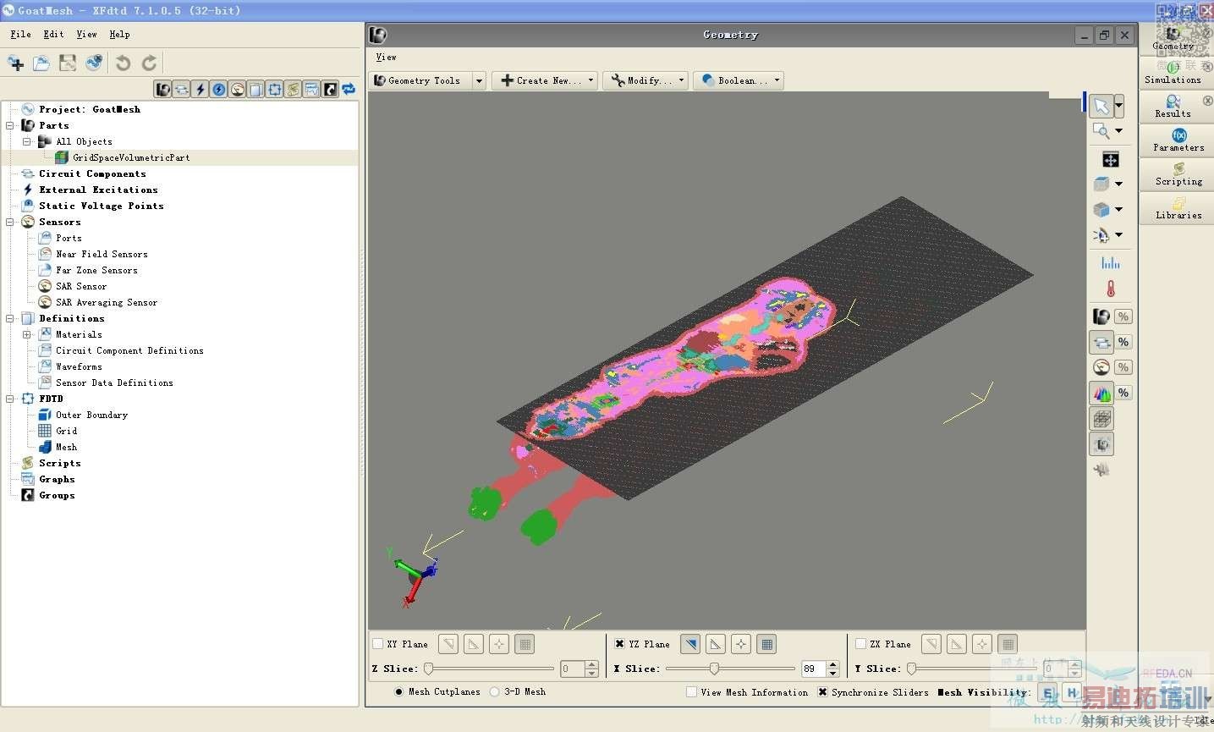Viewport: 1214px width, 732px height.
Task: Uncheck the YZ Plane checkbox
Action: pyautogui.click(x=620, y=644)
